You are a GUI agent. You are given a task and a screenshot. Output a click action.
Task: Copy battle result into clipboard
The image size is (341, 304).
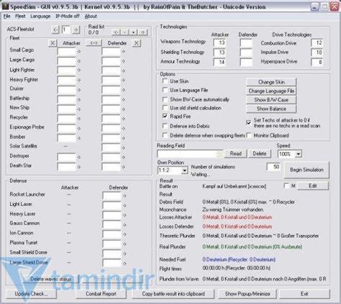click(x=173, y=294)
